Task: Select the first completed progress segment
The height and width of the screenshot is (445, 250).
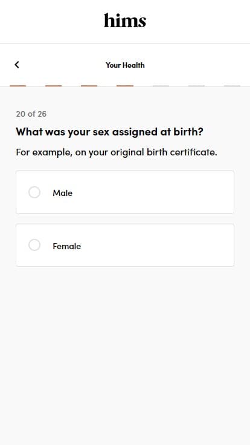Action: (x=18, y=86)
